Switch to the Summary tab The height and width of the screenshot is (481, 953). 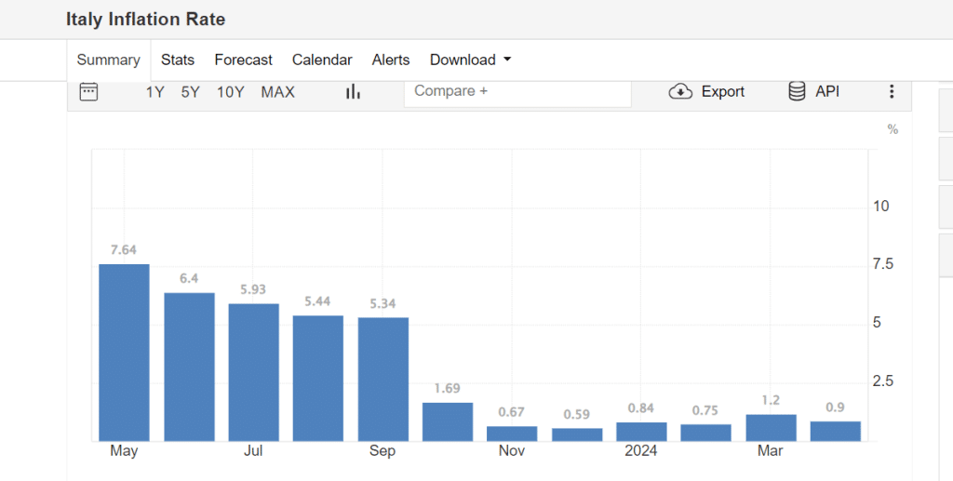coord(108,60)
